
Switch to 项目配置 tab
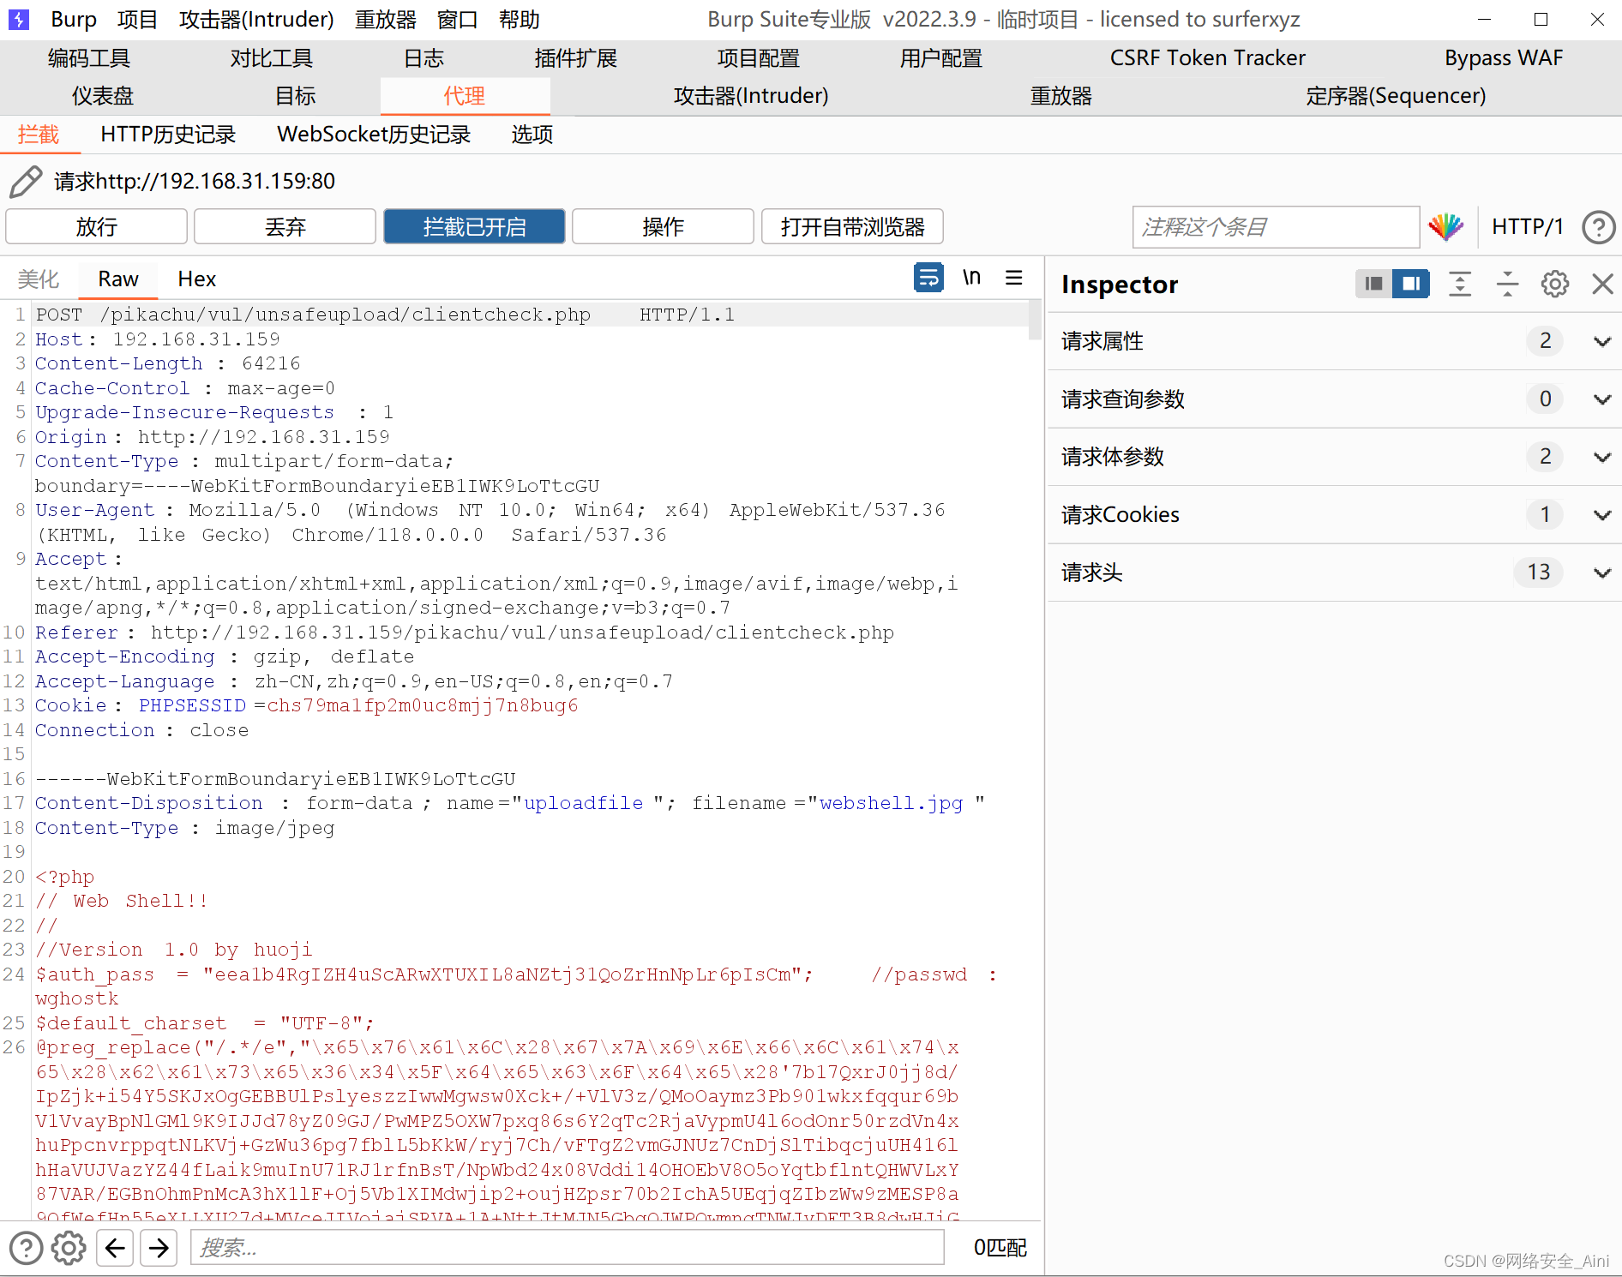(x=759, y=58)
